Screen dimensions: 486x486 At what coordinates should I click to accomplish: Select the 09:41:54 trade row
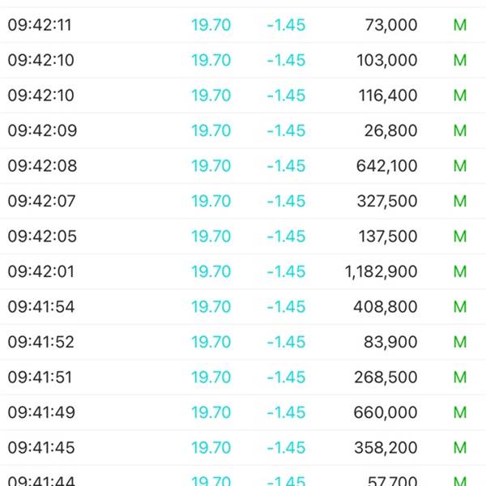point(243,306)
